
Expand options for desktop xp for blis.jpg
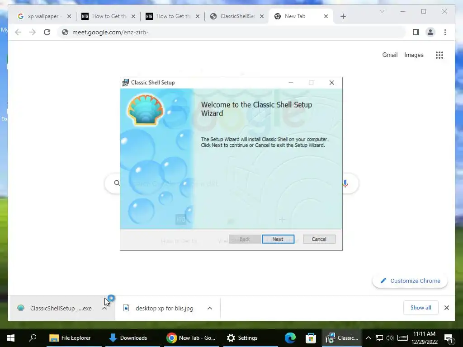(210, 308)
